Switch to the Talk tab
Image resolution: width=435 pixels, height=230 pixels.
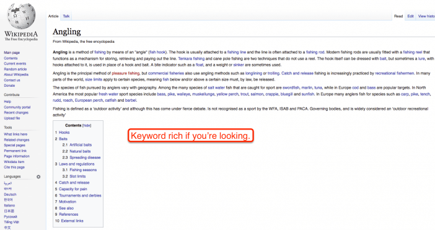(x=66, y=16)
